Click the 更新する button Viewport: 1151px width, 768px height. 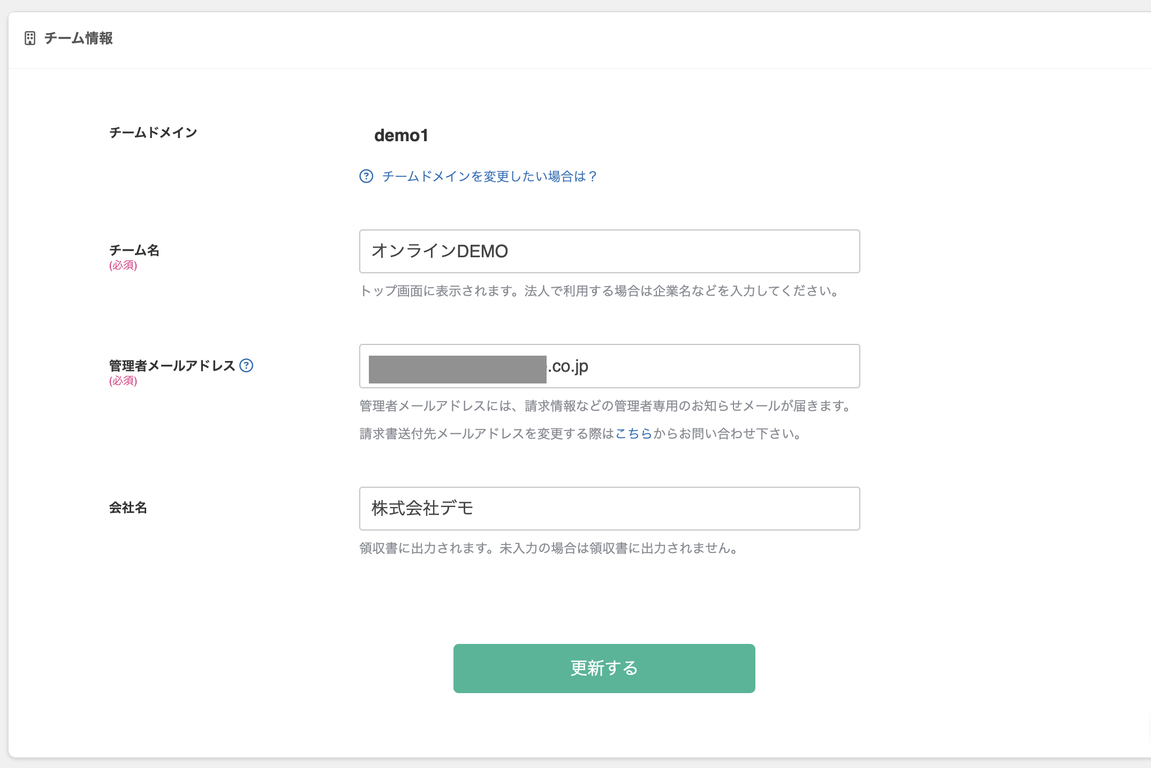click(x=604, y=669)
